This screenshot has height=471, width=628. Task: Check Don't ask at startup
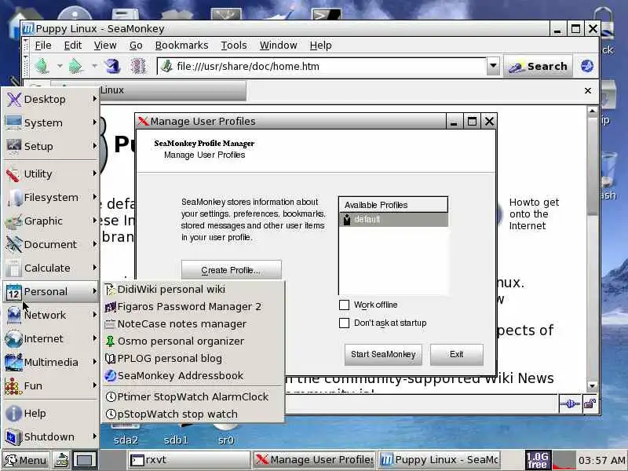click(x=344, y=323)
